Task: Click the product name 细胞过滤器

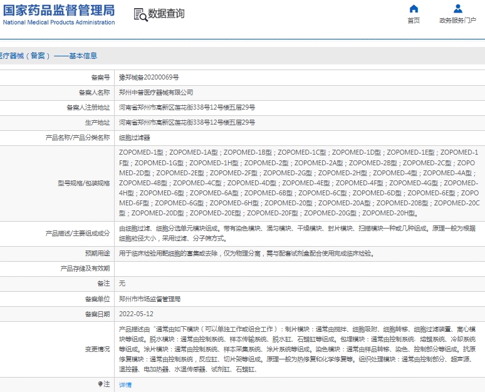Action: click(135, 138)
